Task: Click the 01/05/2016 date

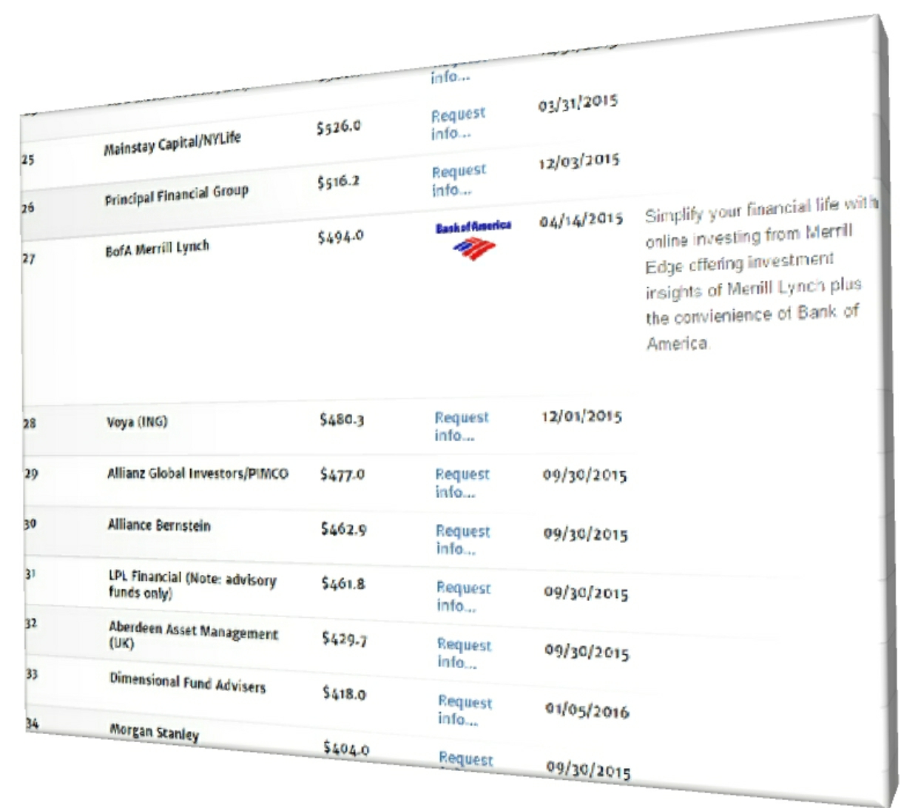Action: click(587, 711)
